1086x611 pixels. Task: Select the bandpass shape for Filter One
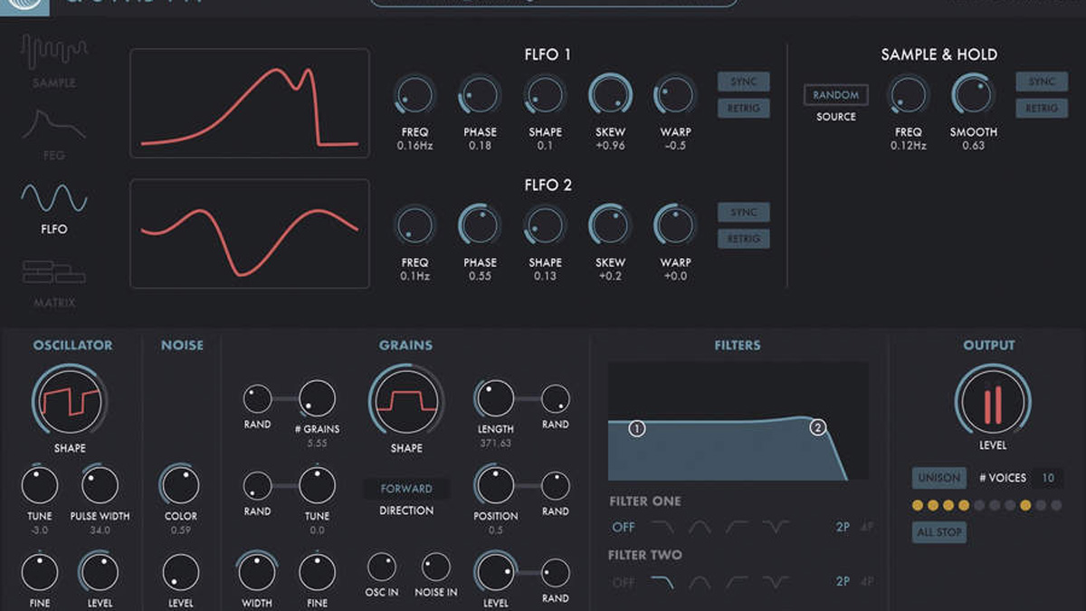(699, 526)
